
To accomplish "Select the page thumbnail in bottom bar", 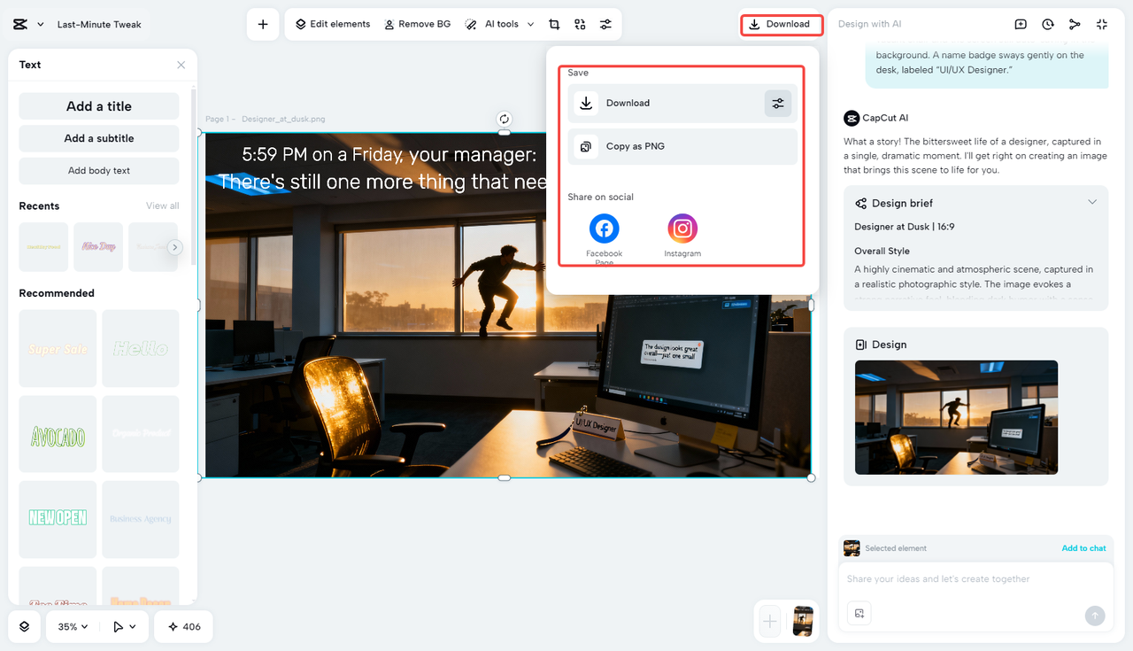I will coord(803,621).
